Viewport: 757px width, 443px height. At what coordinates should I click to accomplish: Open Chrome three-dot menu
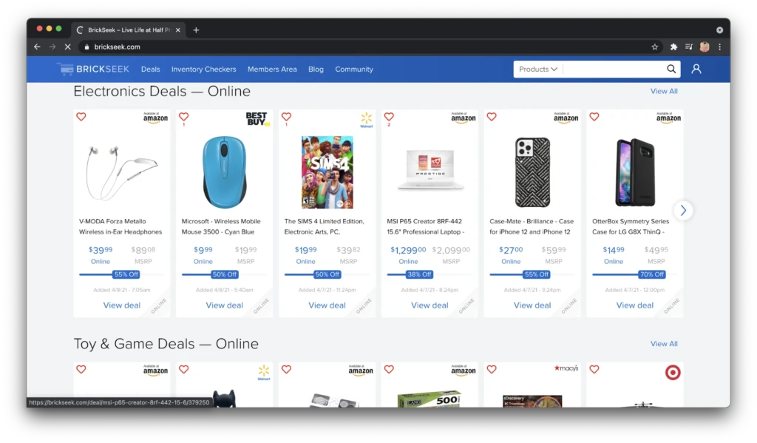click(x=719, y=47)
